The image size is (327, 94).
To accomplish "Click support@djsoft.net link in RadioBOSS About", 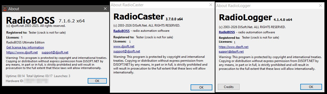I will click(55, 52).
